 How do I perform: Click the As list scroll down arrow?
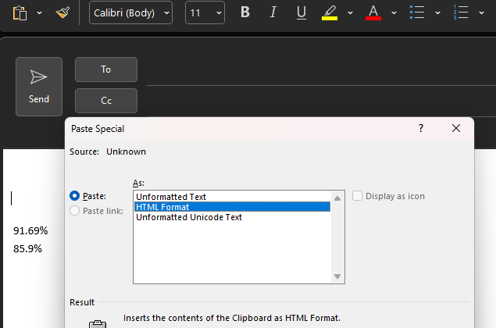[x=337, y=276]
